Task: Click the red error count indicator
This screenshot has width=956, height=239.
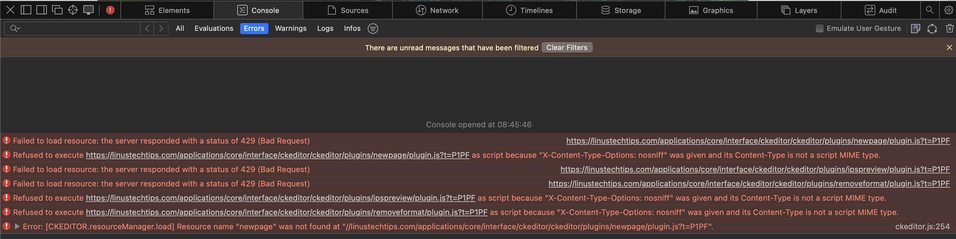Action: (x=110, y=10)
